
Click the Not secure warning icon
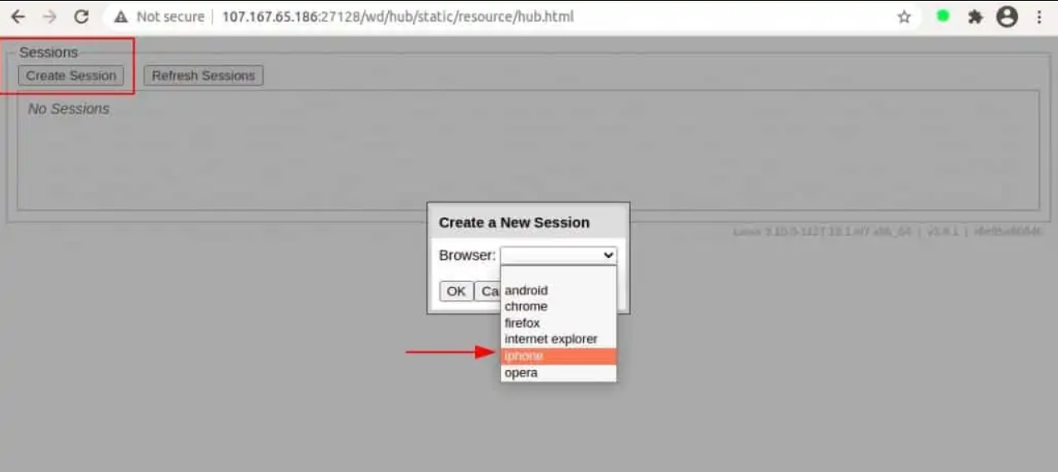click(x=121, y=17)
